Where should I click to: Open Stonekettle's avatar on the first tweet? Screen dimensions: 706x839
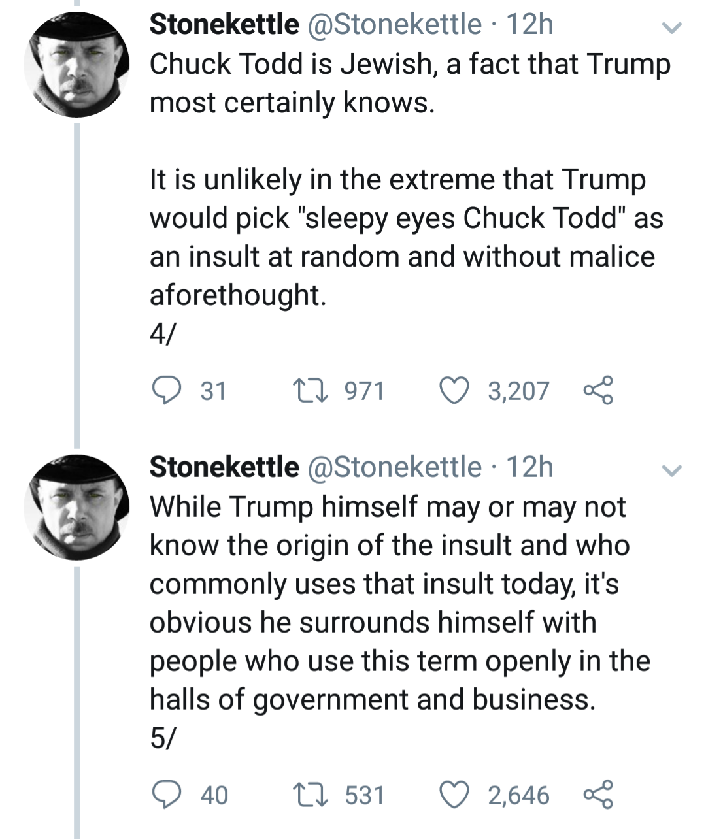tap(76, 65)
